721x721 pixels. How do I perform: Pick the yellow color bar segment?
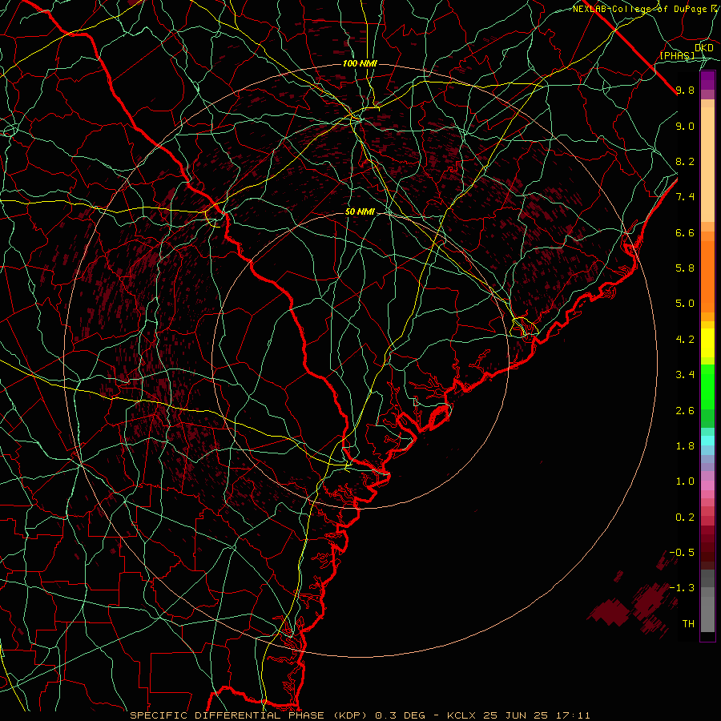click(x=707, y=343)
